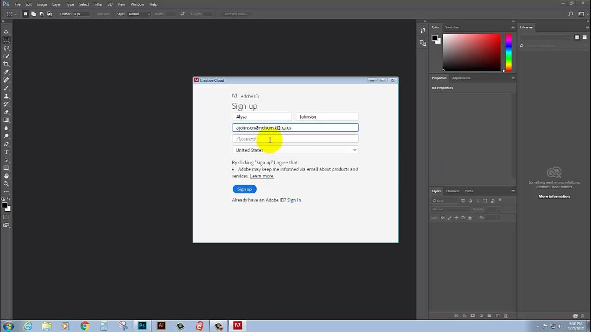Select the Spot Healing Brush tool

coord(6,80)
